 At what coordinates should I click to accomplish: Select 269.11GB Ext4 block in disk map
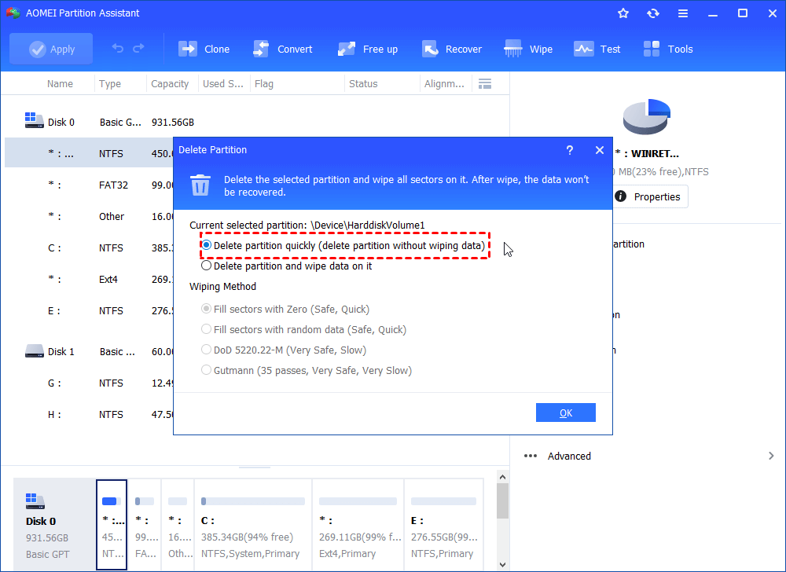coord(358,524)
